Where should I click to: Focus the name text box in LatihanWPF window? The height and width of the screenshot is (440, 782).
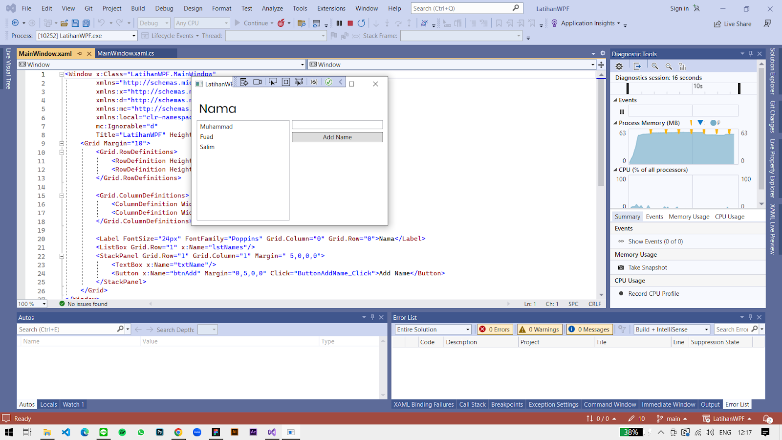pyautogui.click(x=337, y=125)
